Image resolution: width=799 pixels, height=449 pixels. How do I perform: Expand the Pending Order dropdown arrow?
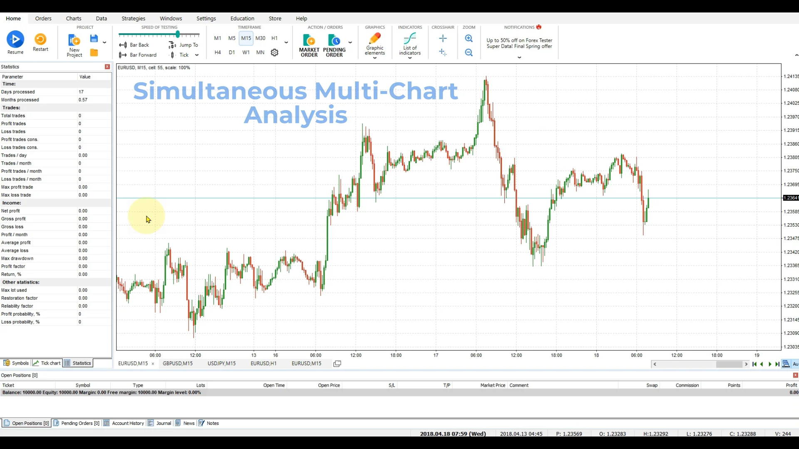coord(350,42)
